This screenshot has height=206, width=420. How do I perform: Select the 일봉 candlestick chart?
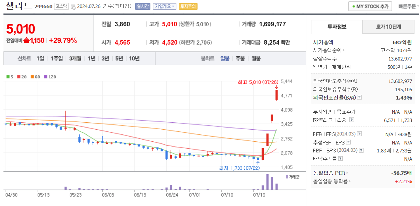coord(225,58)
